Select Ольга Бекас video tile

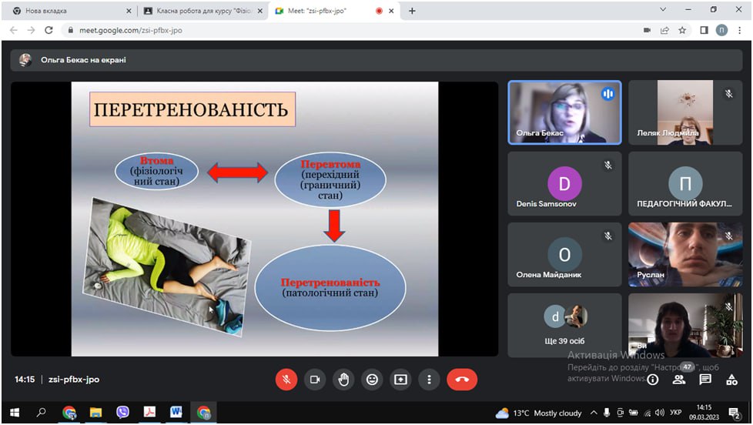point(564,112)
